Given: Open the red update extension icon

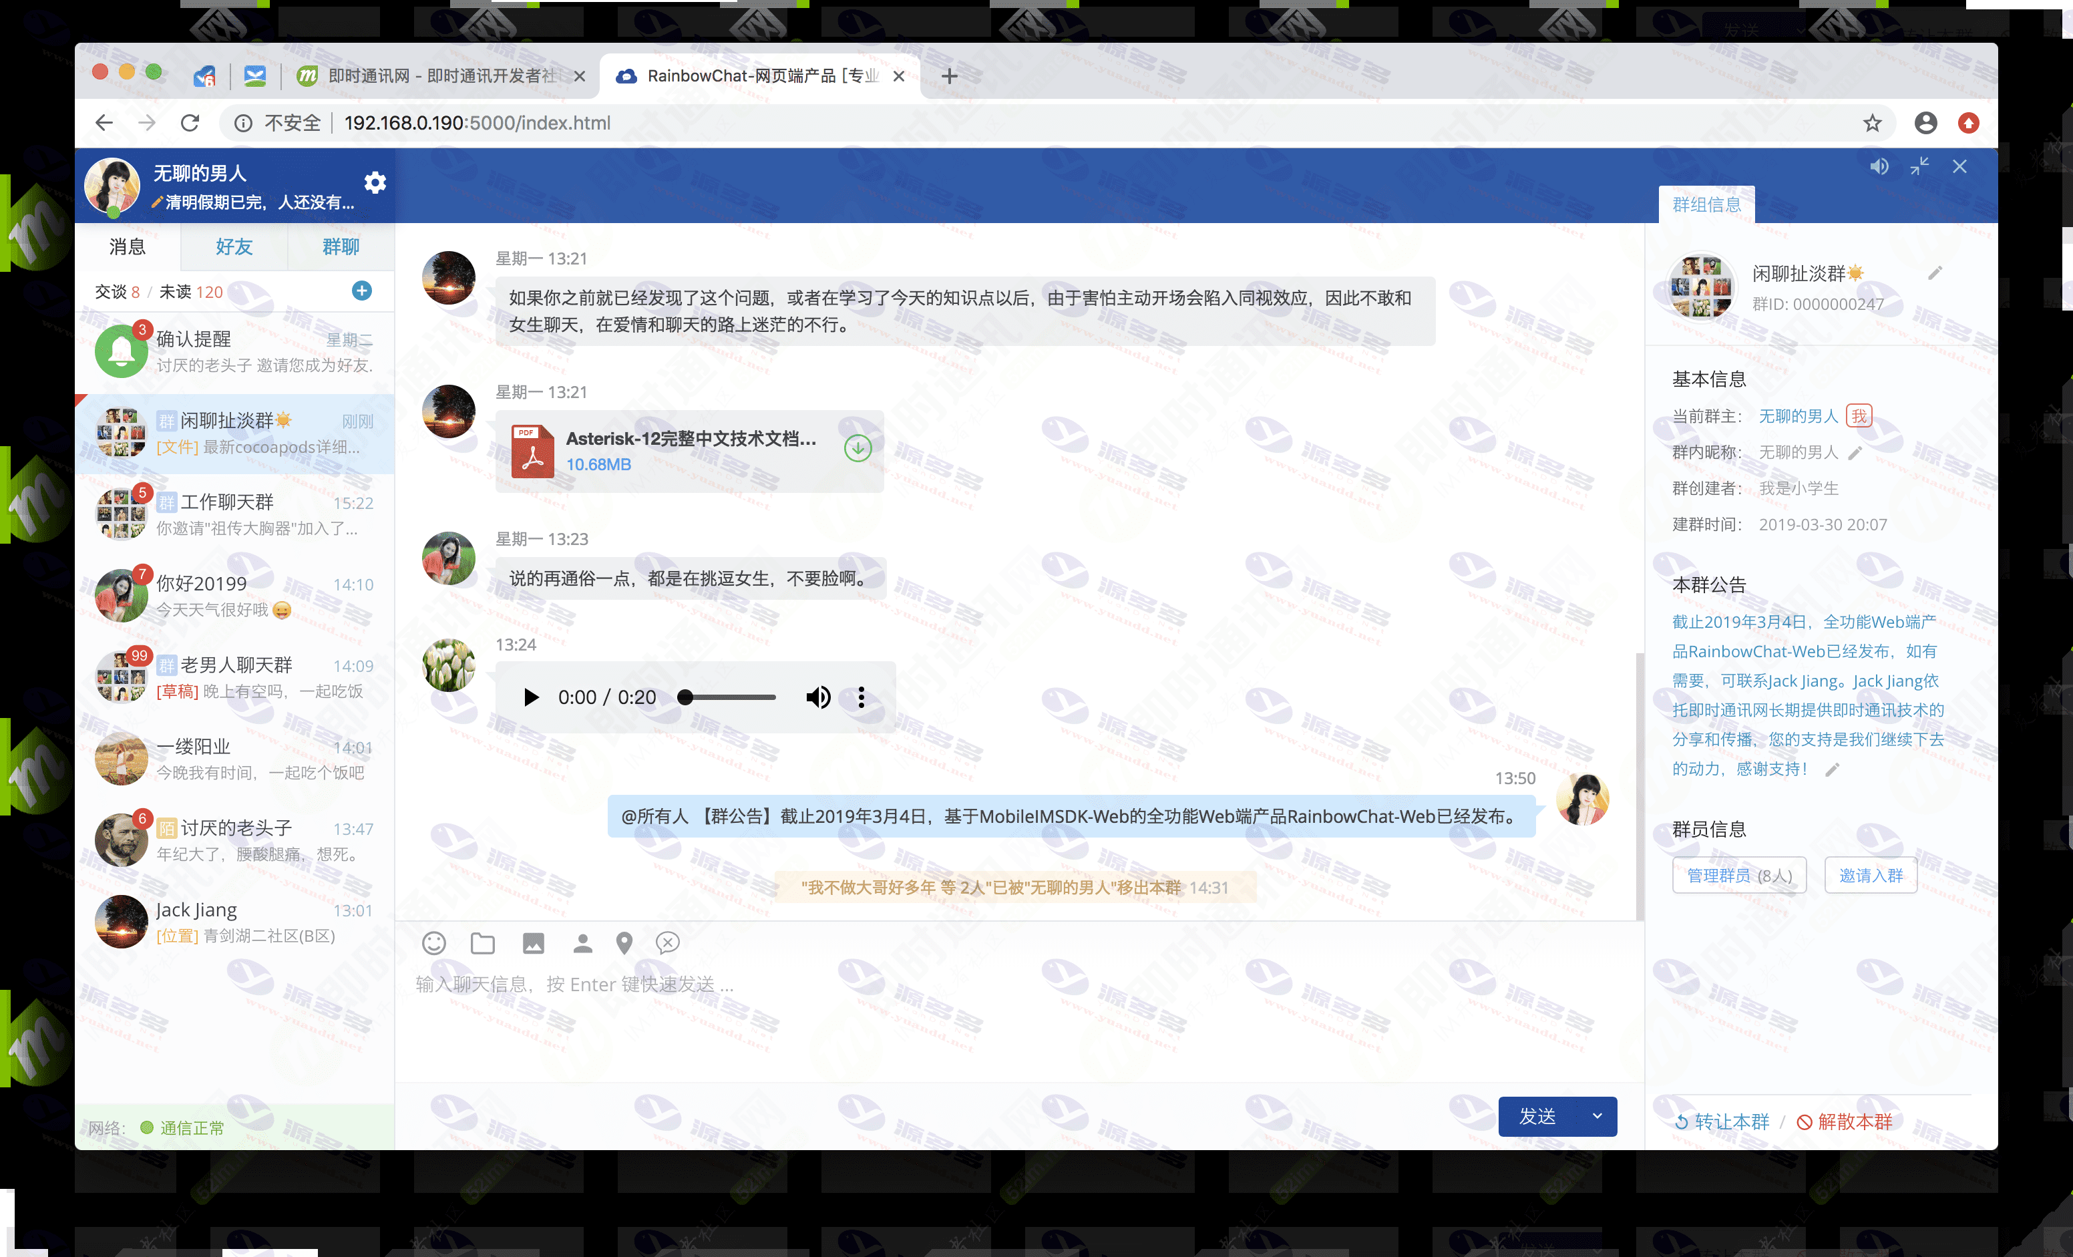Looking at the screenshot, I should coord(1968,123).
